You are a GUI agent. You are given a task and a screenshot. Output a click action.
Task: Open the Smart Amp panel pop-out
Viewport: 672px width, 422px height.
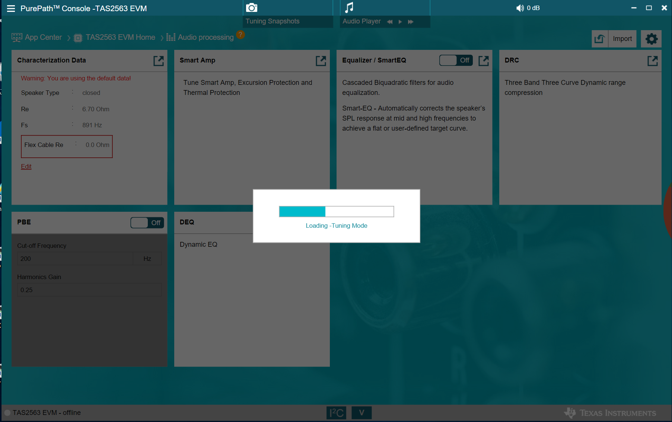pyautogui.click(x=321, y=61)
